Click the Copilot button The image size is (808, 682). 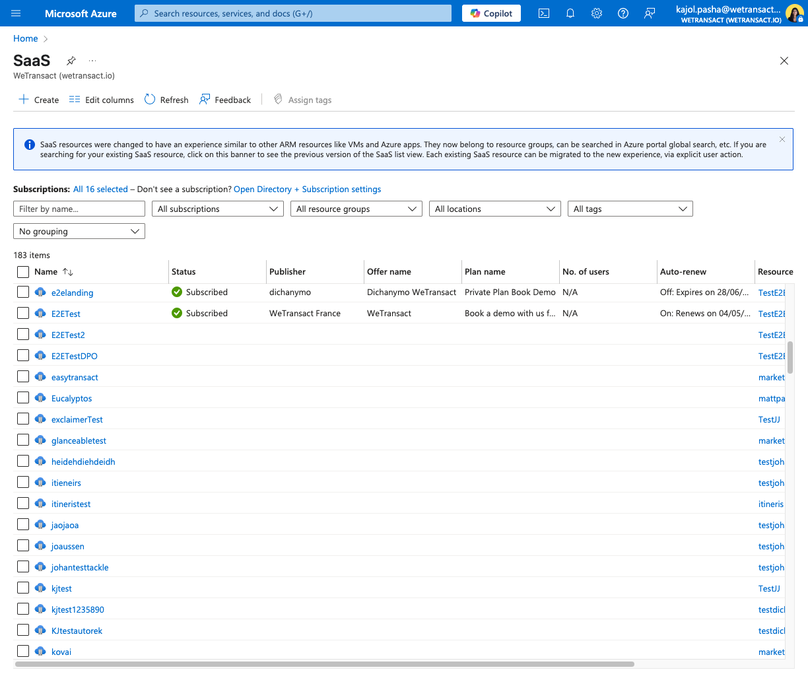(491, 13)
